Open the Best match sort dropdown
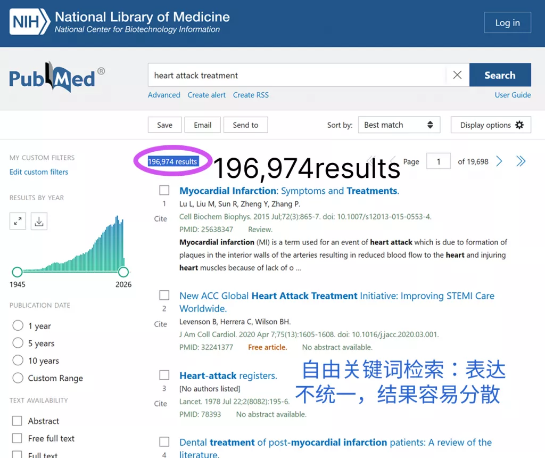The image size is (545, 458). pyautogui.click(x=399, y=125)
